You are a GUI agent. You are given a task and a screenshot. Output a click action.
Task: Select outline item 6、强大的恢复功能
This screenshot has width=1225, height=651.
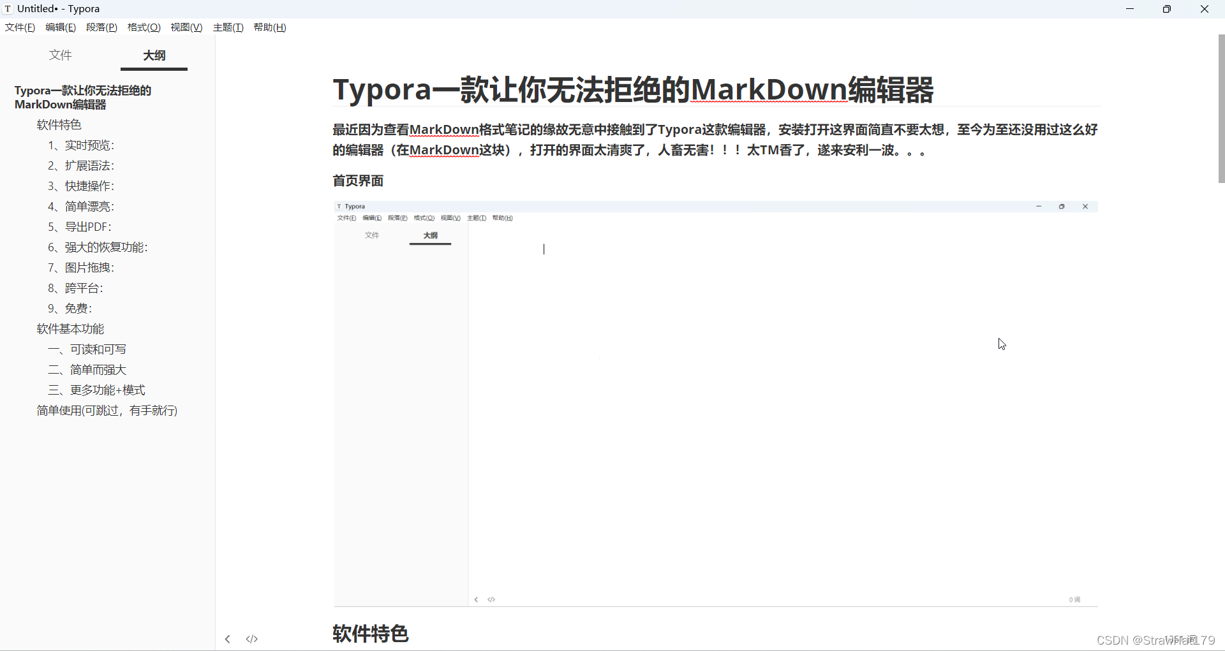point(98,247)
